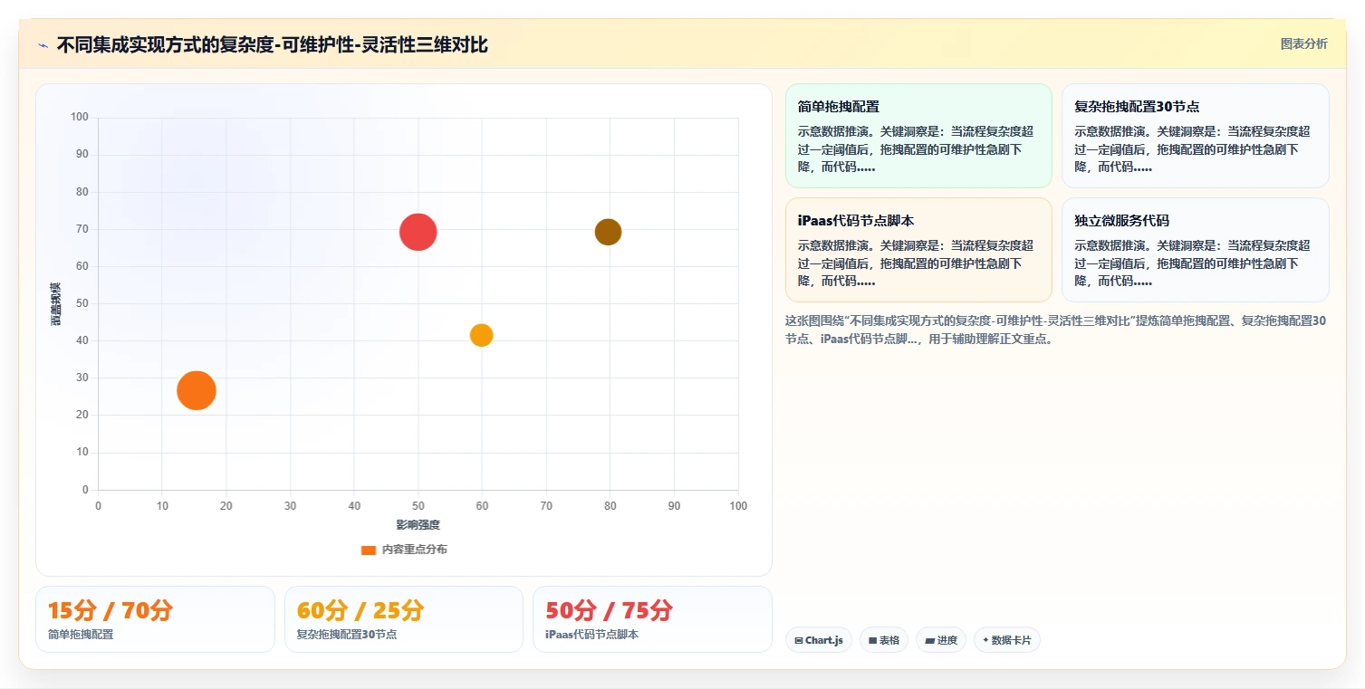Click the large orange bubble near x=15
The image size is (1365, 689).
click(196, 391)
